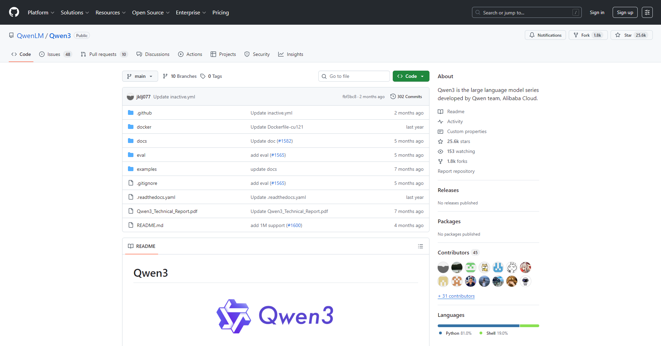The image size is (661, 346).
Task: Click the first contributor avatar
Action: [x=443, y=267]
